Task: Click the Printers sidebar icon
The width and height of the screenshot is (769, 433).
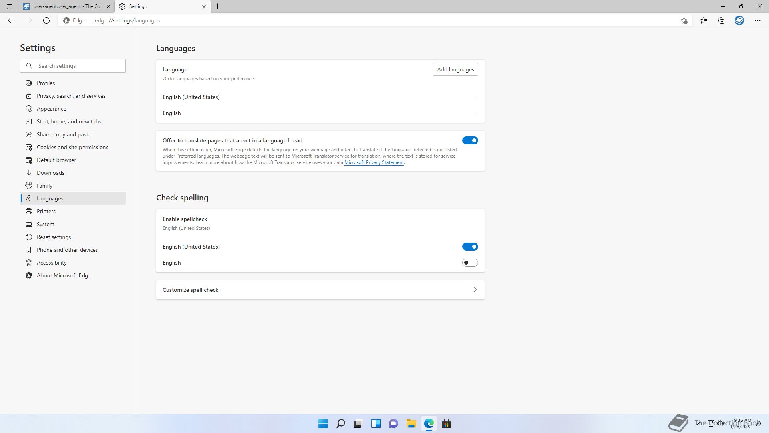Action: coord(29,211)
